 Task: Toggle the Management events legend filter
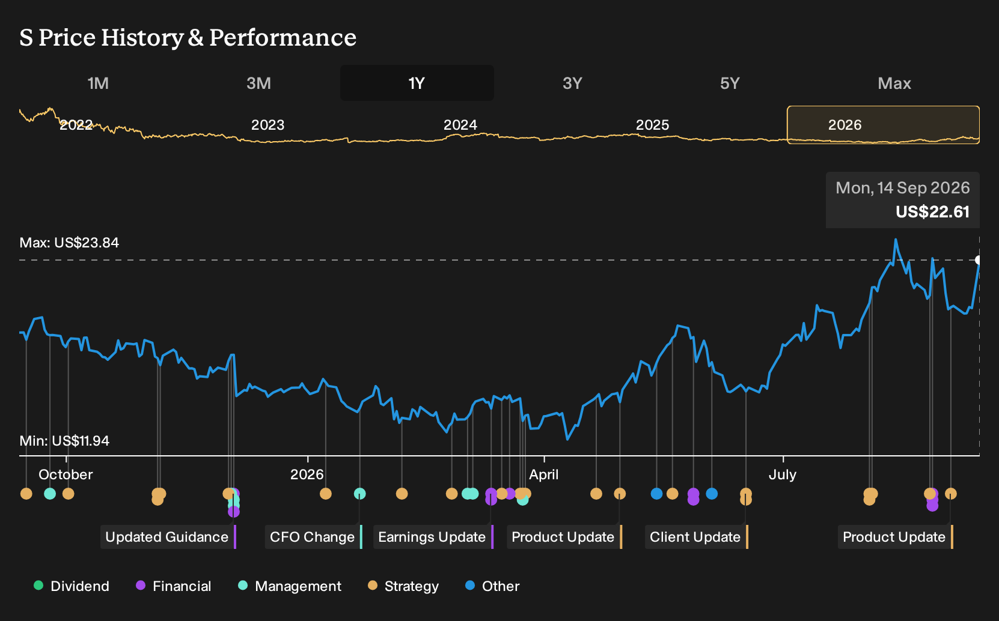(x=290, y=586)
